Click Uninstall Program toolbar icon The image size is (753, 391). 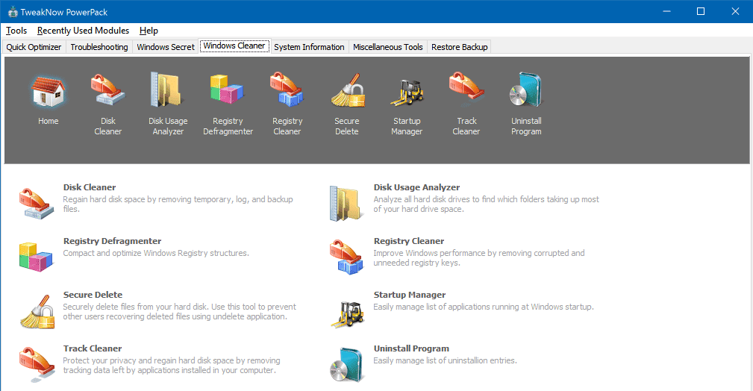[526, 90]
